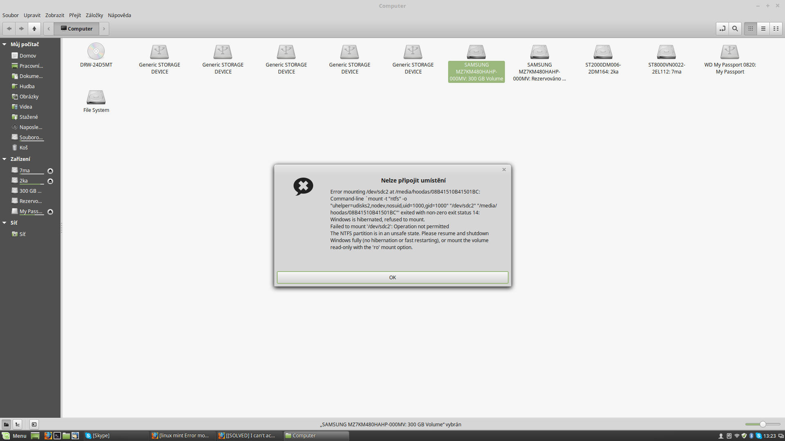The image size is (785, 441).
Task: Open the Soubor menu
Action: coord(11,15)
